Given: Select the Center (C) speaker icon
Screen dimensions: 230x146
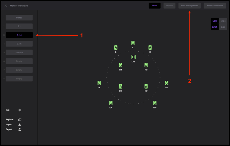Looking at the screenshot, I should (x=133, y=43).
